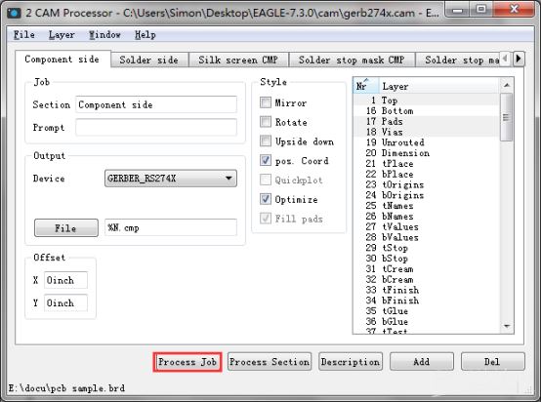Screen dimensions: 541x402
Task: Click the output file field %N.cmp
Action: click(x=171, y=227)
